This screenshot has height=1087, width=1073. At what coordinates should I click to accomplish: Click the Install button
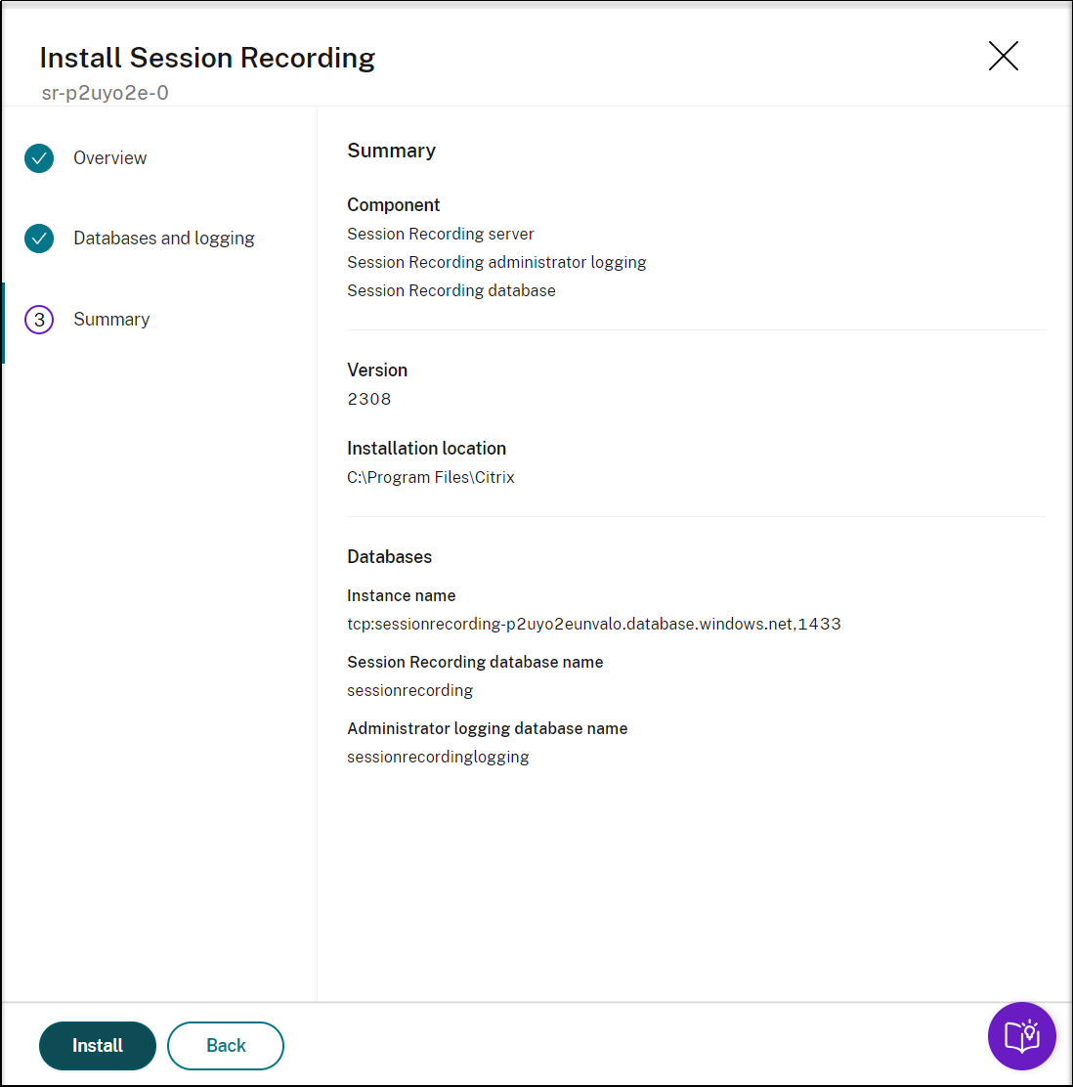97,1045
